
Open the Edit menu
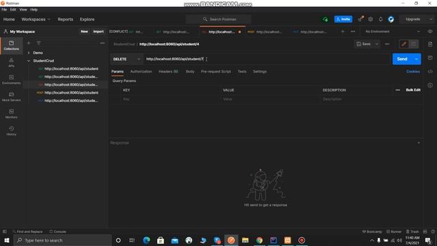(x=13, y=10)
